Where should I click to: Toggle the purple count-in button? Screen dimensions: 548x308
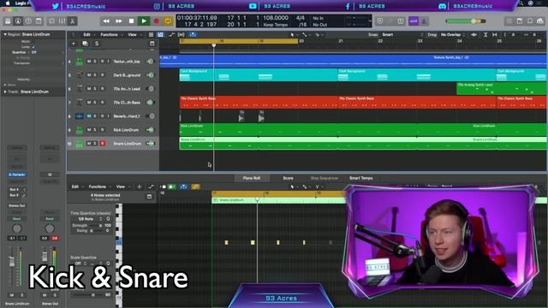click(414, 21)
